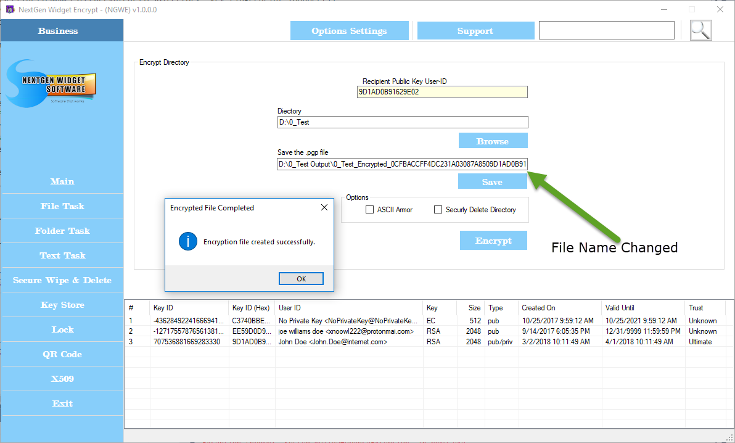735x443 pixels.
Task: Close the Encrypted File Completed dialog
Action: tap(324, 207)
